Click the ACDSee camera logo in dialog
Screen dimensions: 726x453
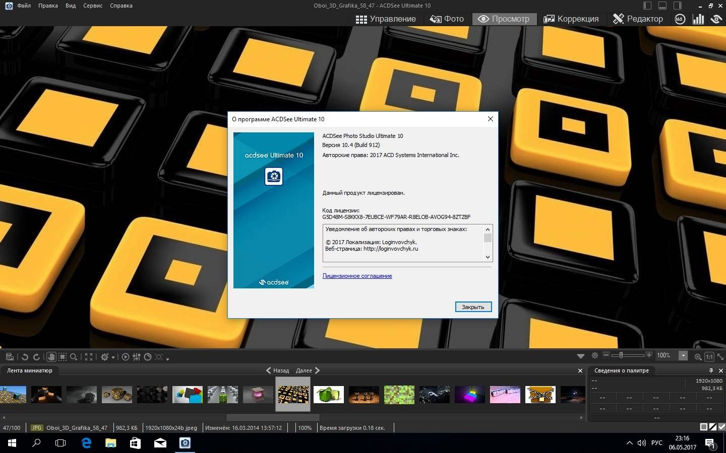tap(274, 176)
